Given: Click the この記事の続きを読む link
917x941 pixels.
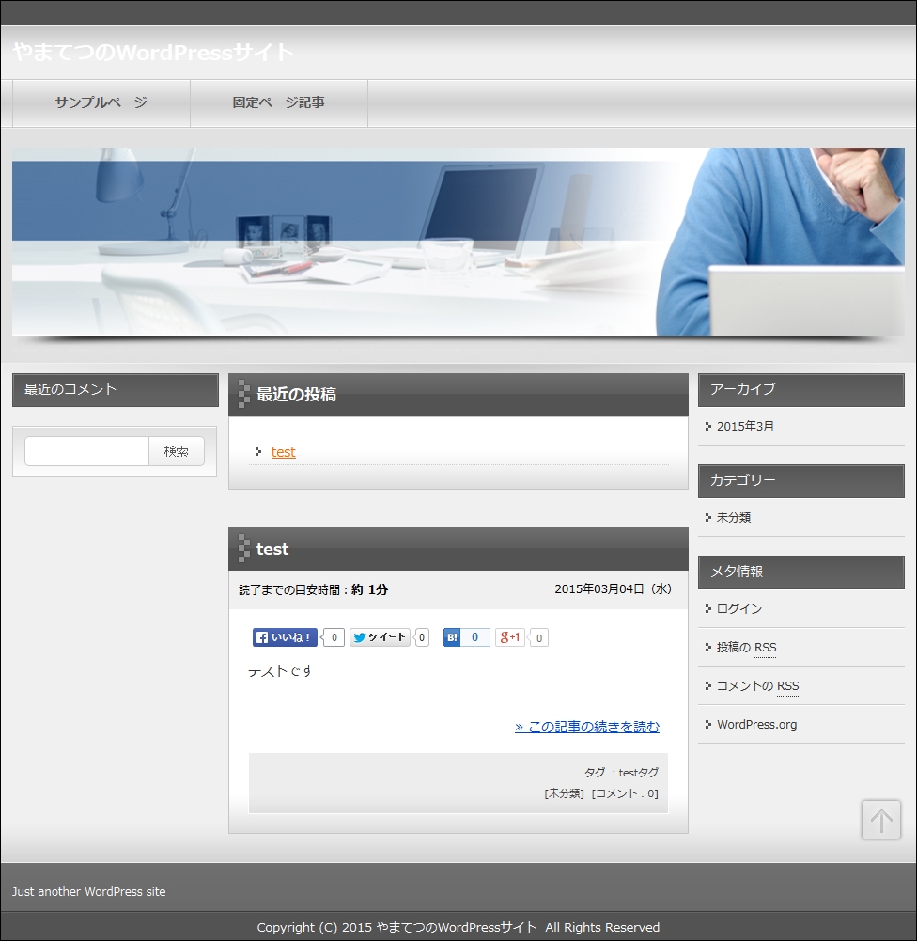Looking at the screenshot, I should click(587, 727).
